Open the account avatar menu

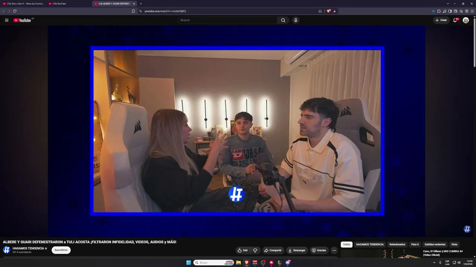click(466, 20)
